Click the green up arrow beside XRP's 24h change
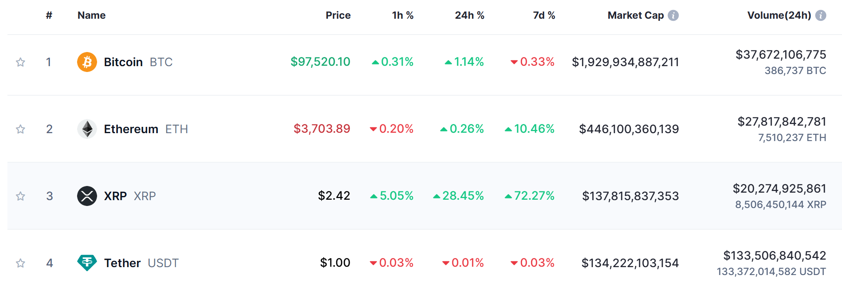This screenshot has height=295, width=842. click(x=437, y=196)
